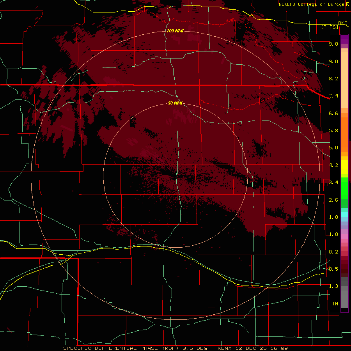Viewport: 351px width, 351px height.
Task: Click the cyan band on color bar
Action: pos(344,214)
